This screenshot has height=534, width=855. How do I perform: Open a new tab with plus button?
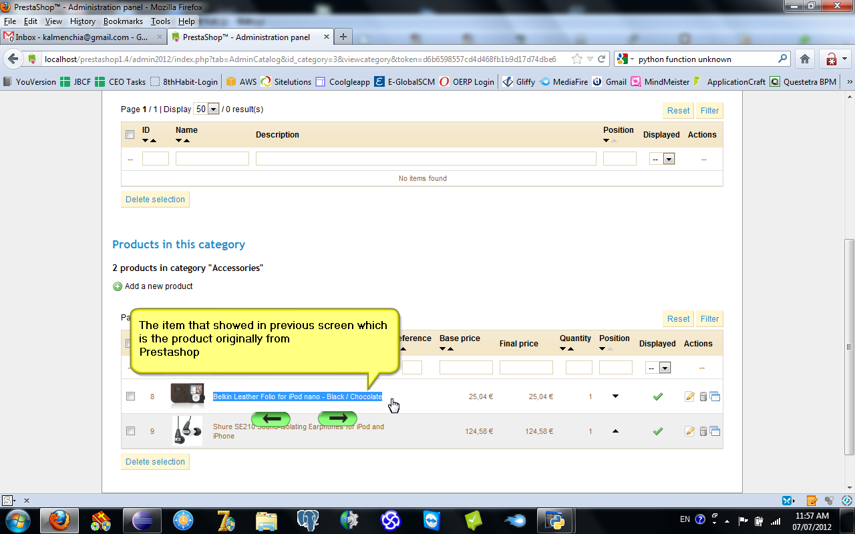343,37
